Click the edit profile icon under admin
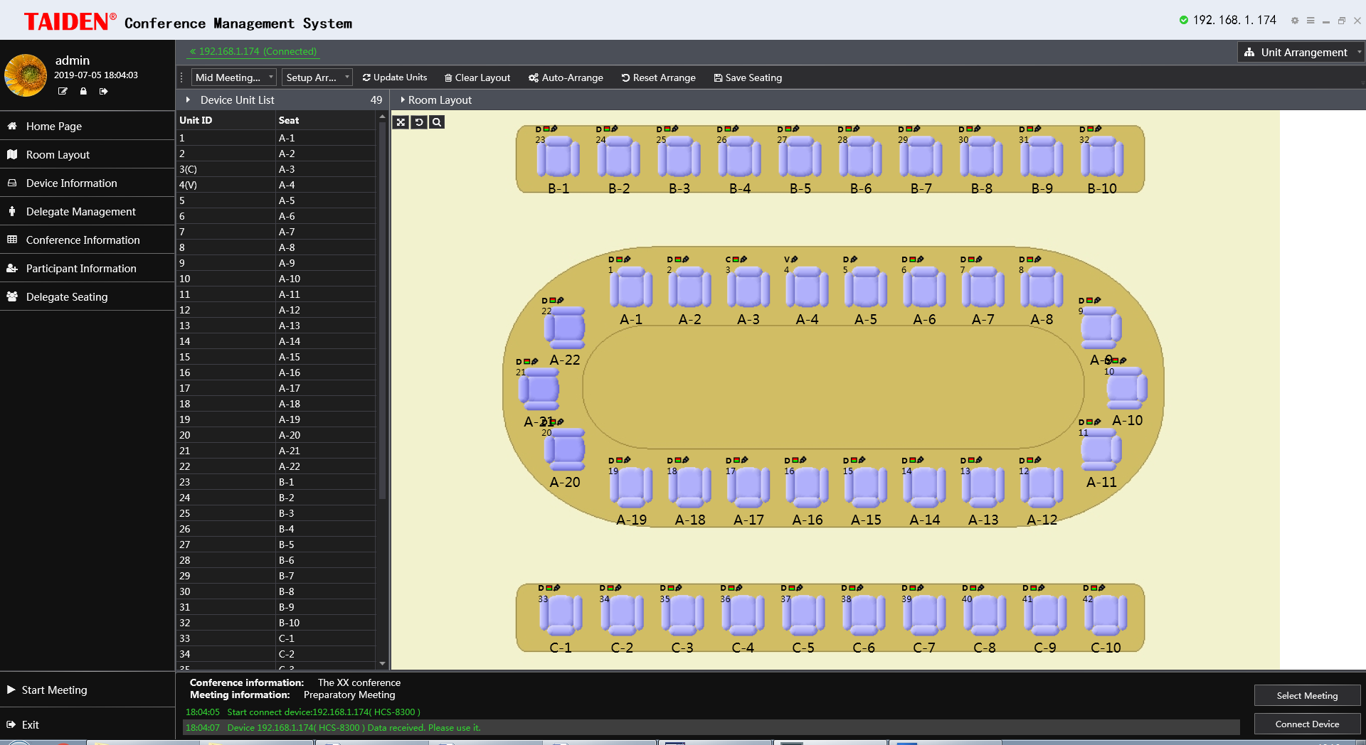 [63, 91]
